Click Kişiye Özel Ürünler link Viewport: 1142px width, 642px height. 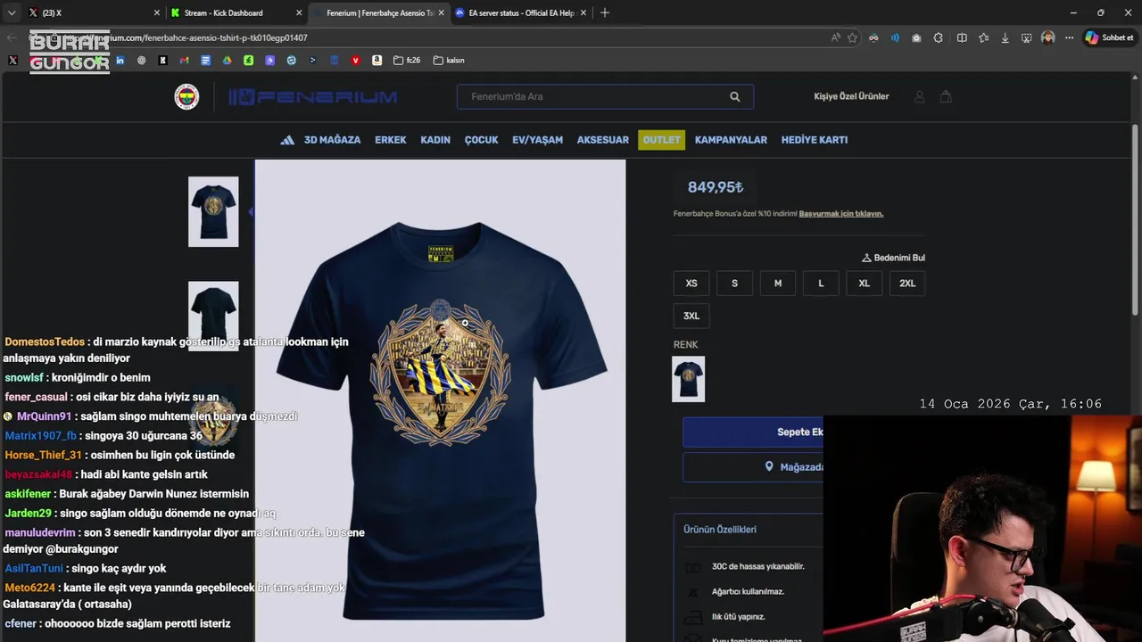click(x=851, y=96)
